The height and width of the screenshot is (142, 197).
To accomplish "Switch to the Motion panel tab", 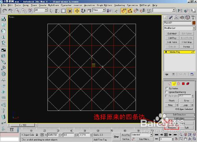I will click(x=182, y=17).
